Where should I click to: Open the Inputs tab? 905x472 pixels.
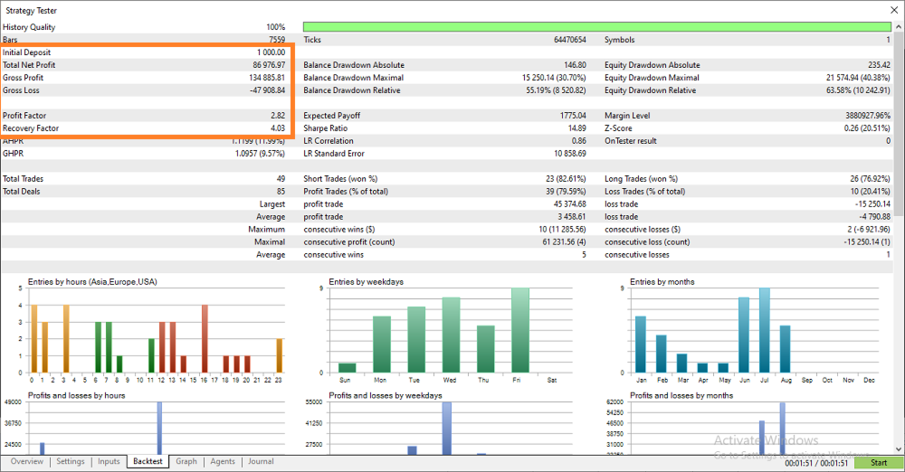[109, 462]
